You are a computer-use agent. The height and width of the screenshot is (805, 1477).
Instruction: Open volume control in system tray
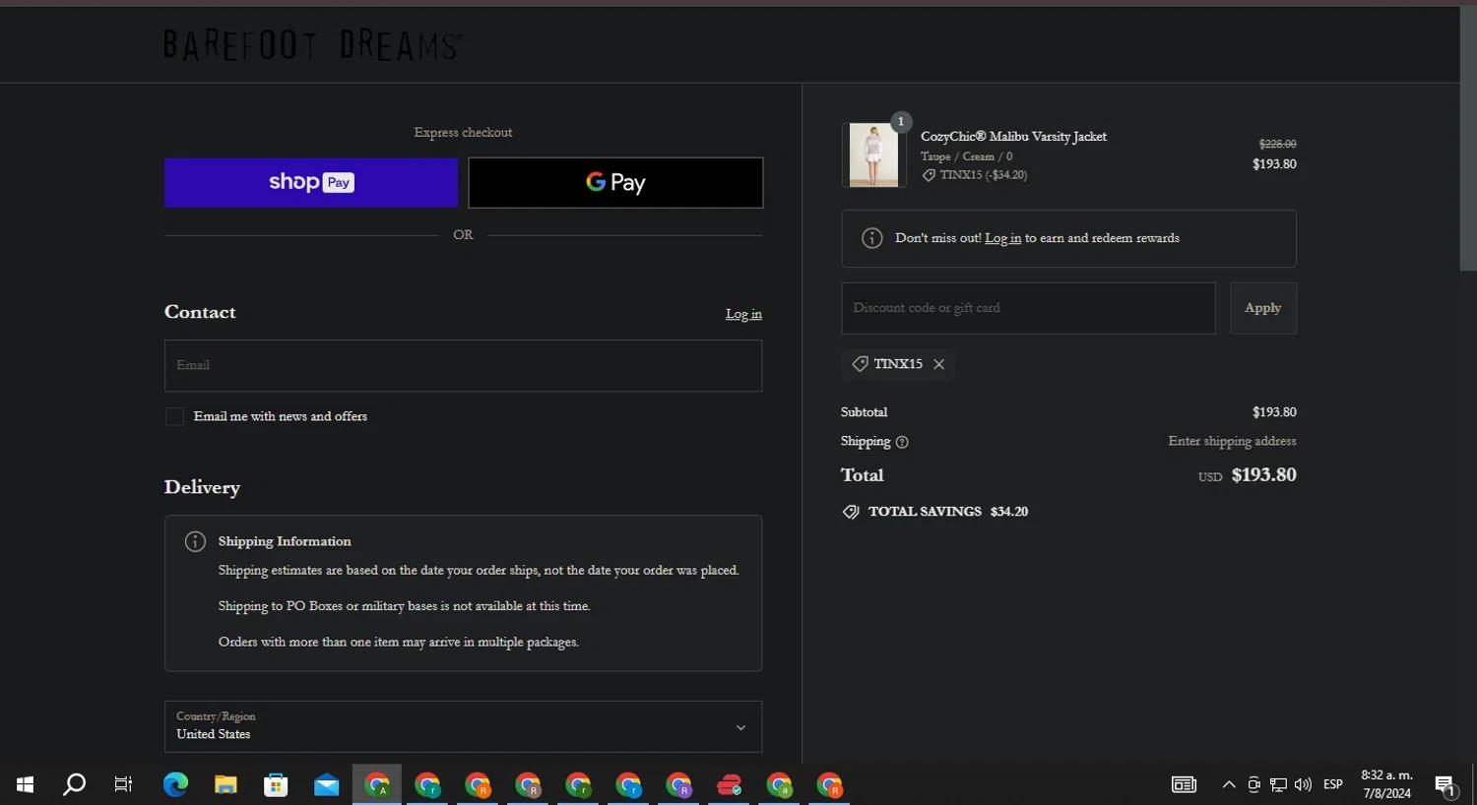point(1303,784)
